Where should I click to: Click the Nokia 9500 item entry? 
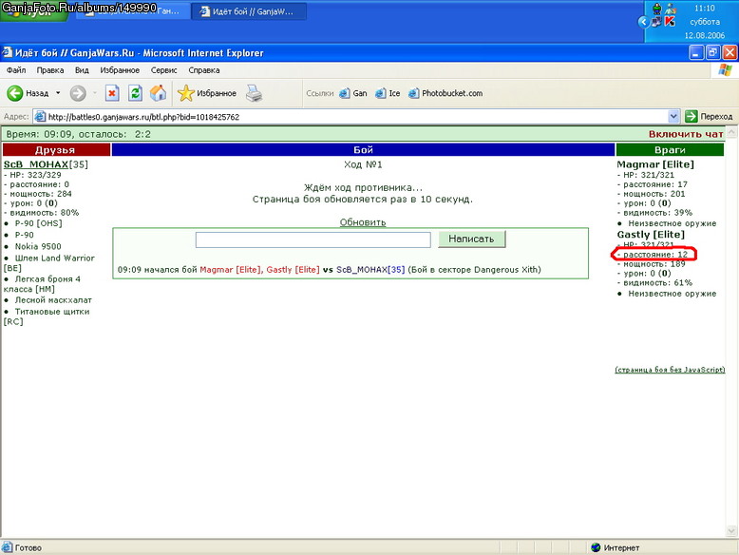click(x=38, y=246)
